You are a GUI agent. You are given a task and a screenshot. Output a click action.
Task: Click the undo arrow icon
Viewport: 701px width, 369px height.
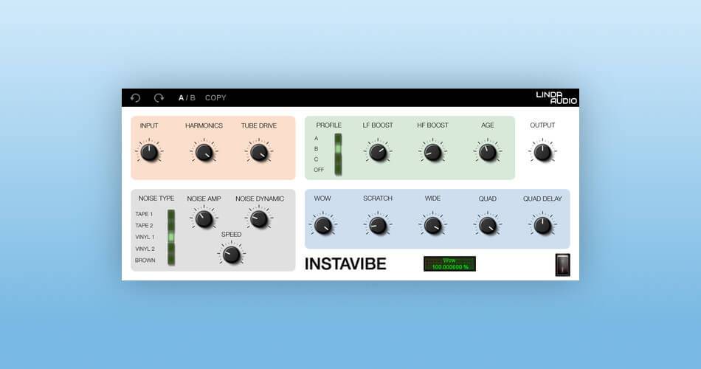(x=136, y=98)
